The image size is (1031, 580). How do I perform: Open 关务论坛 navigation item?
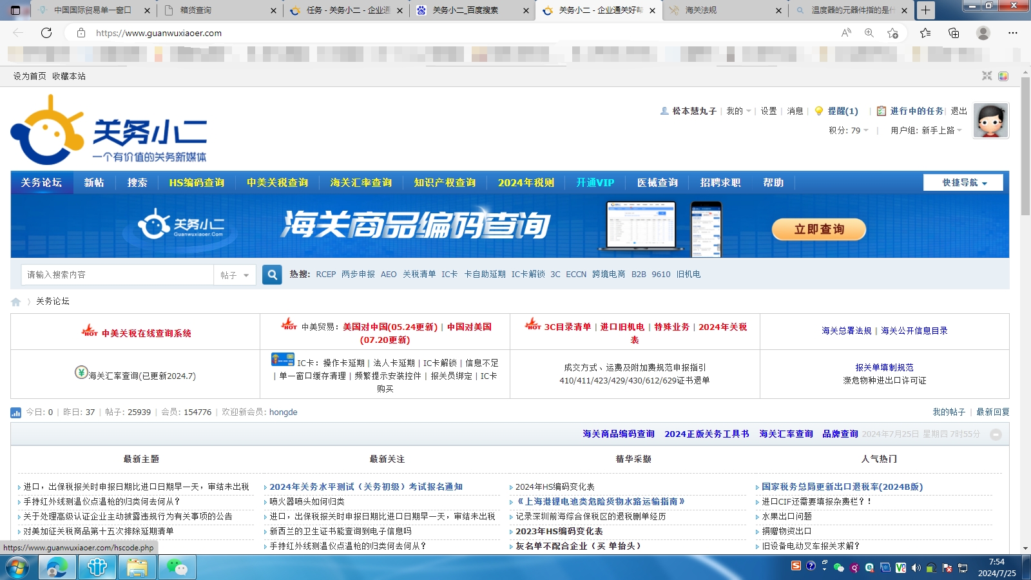click(42, 182)
